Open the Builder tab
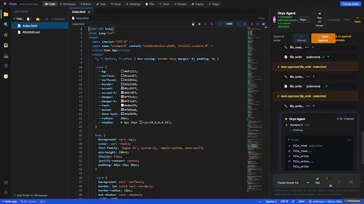Image resolution: width=364 pixels, height=204 pixels. (86, 4)
